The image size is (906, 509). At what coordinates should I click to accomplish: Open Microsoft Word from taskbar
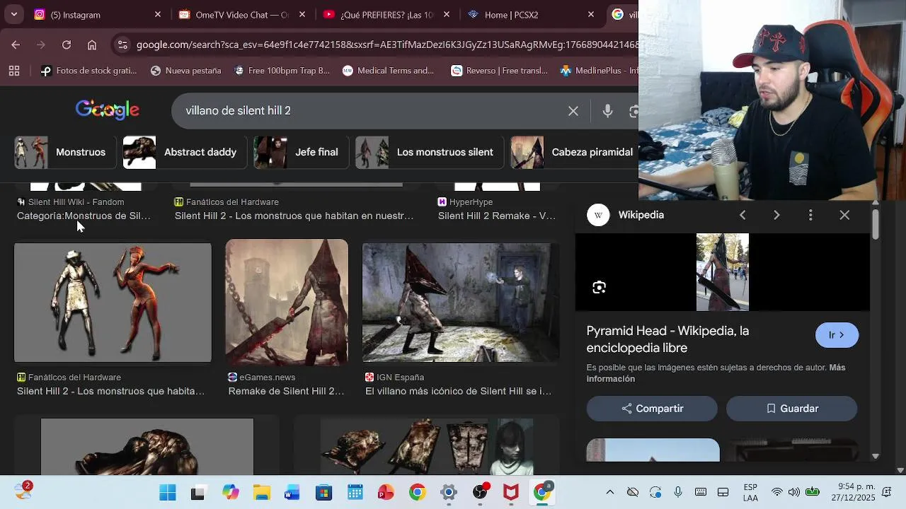292,493
